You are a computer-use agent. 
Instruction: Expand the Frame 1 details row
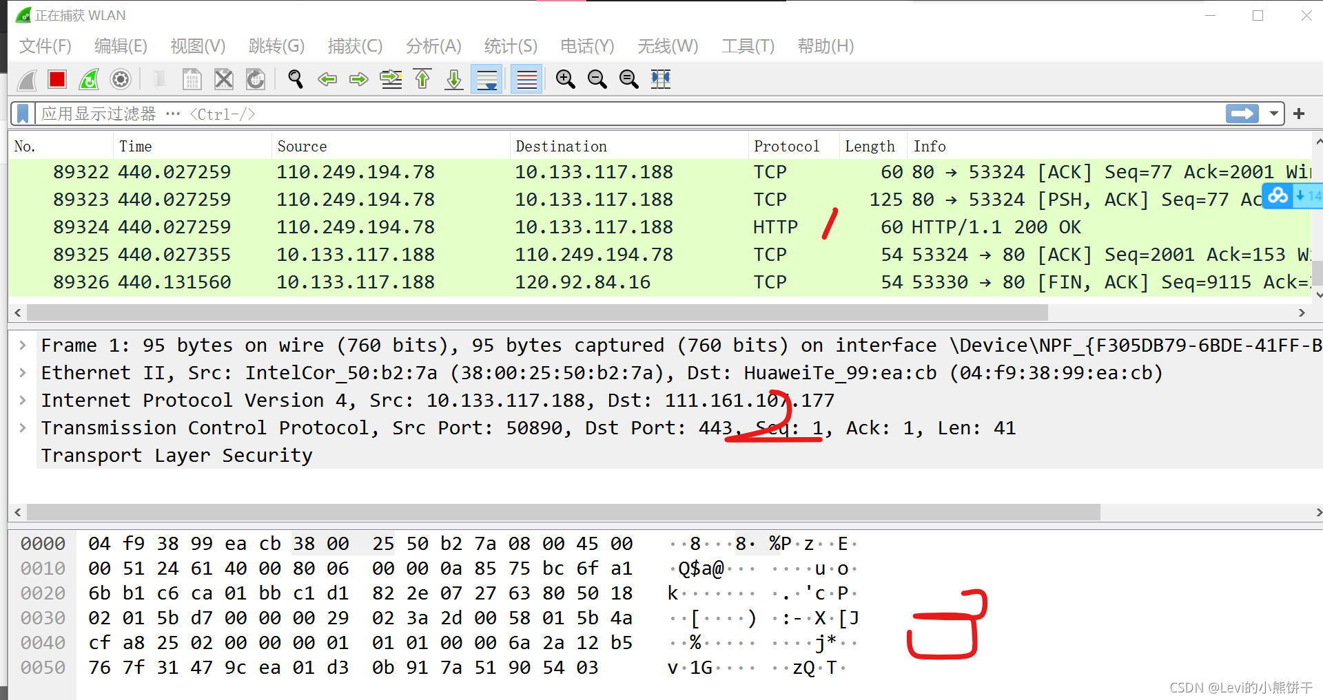pyautogui.click(x=23, y=345)
